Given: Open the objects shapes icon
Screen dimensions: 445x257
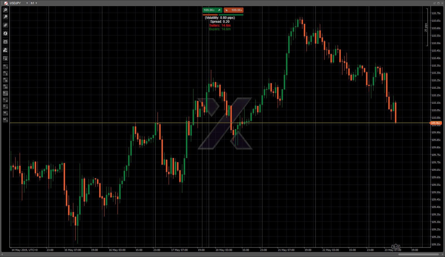Looking at the screenshot, I should pos(5,50).
